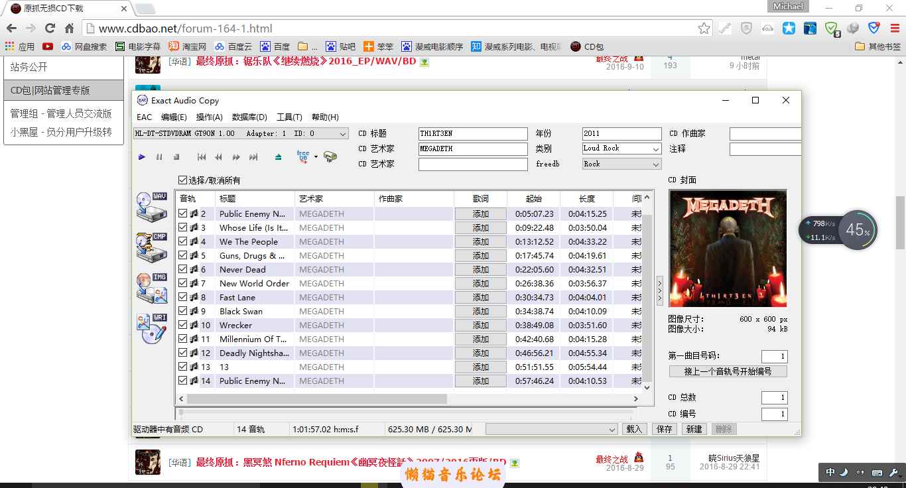Uncheck track 4 We The People checkbox
The height and width of the screenshot is (488, 906).
point(183,241)
